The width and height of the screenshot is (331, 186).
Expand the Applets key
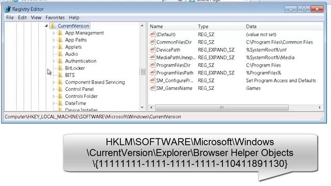(x=54, y=47)
